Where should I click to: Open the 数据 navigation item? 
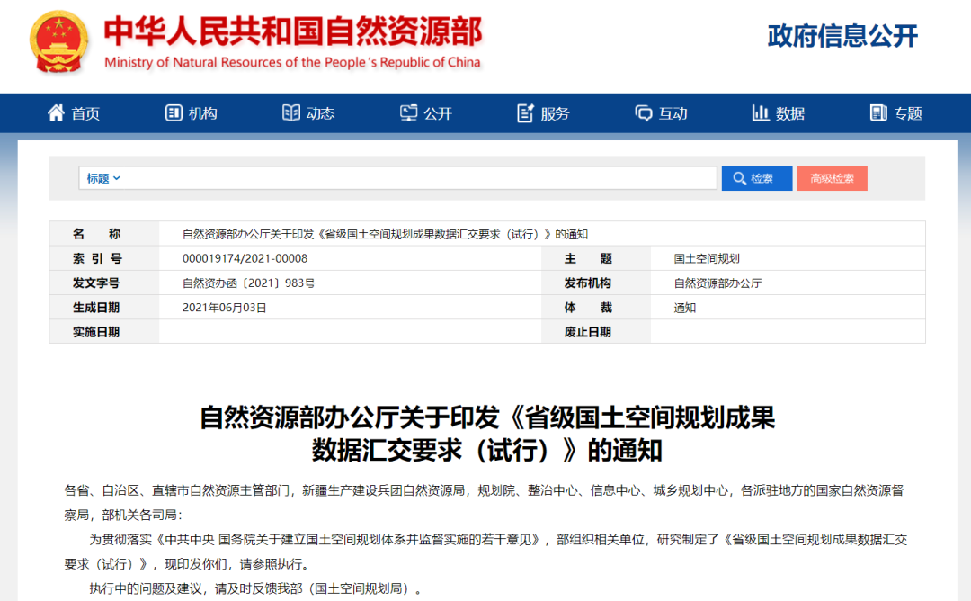click(790, 113)
